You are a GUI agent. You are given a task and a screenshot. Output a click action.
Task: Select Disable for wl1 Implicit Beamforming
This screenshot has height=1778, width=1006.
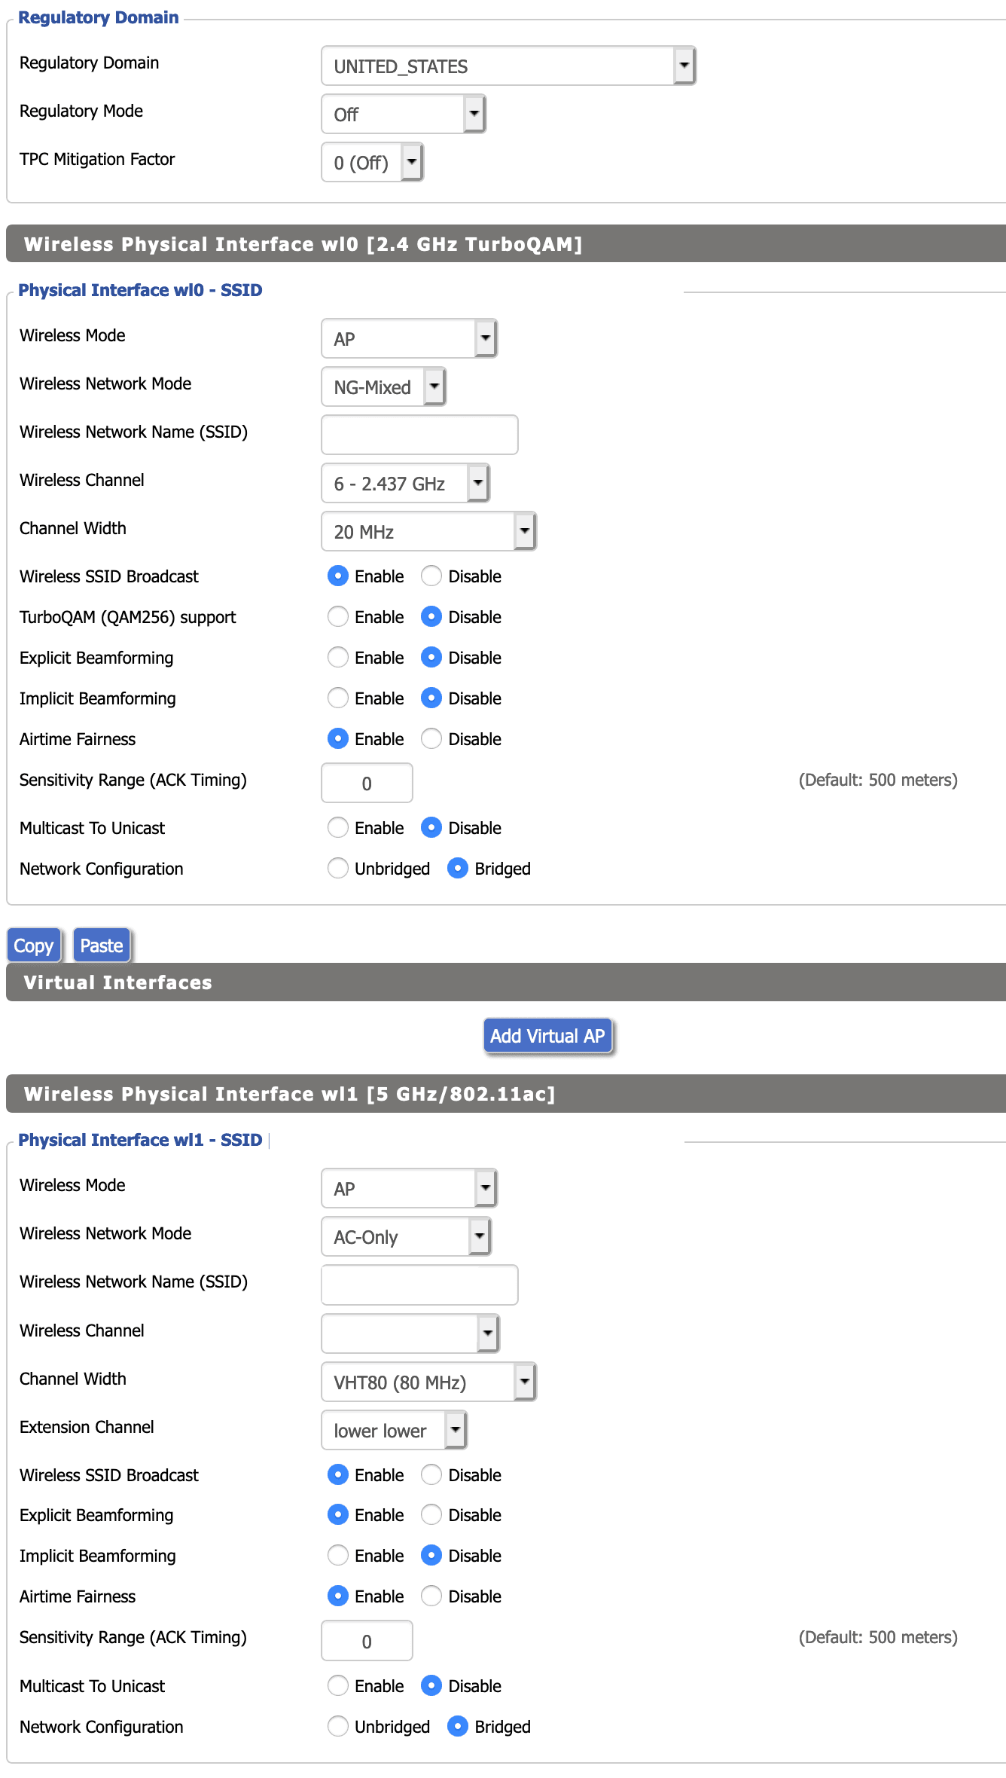[431, 1555]
